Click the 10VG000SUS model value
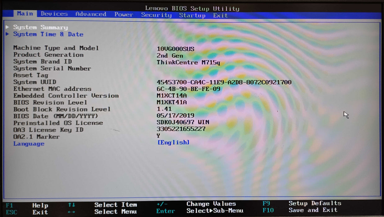The width and height of the screenshot is (384, 217). click(x=175, y=49)
